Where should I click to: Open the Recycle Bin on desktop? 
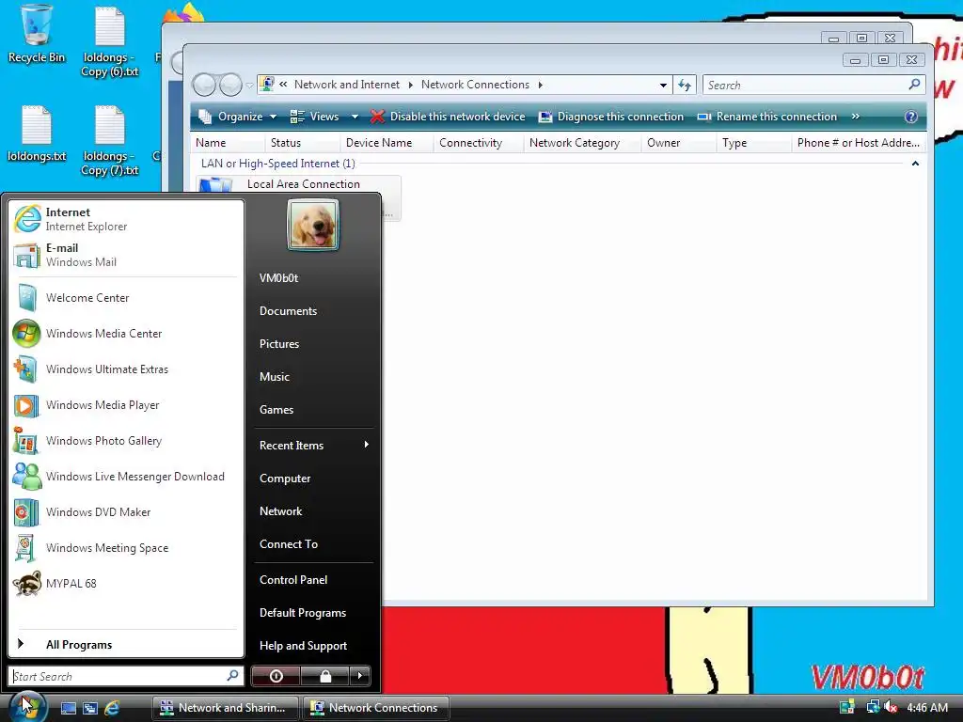pos(37,35)
